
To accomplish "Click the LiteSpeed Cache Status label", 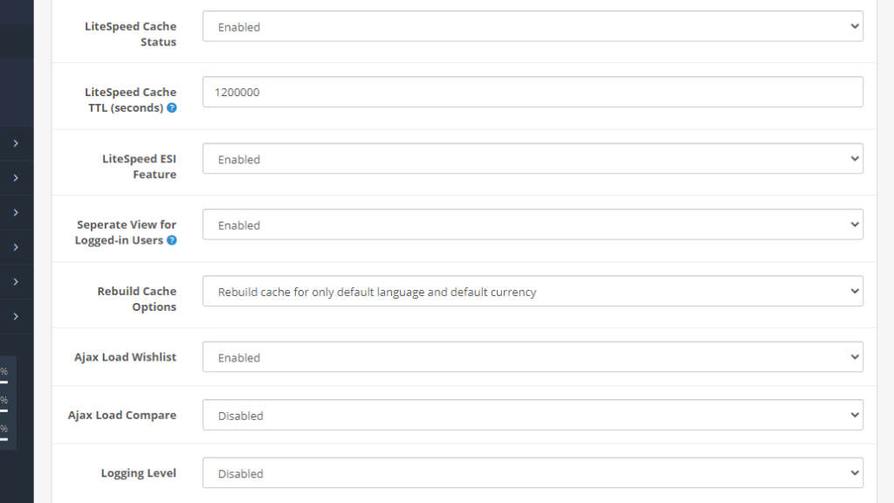I will click(130, 34).
